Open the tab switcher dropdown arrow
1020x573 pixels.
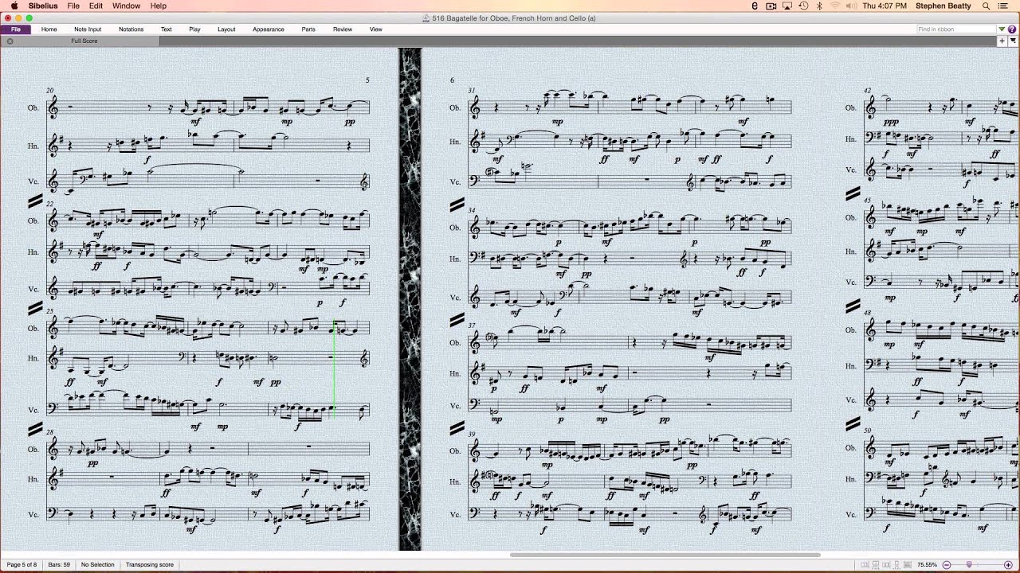tap(1013, 41)
